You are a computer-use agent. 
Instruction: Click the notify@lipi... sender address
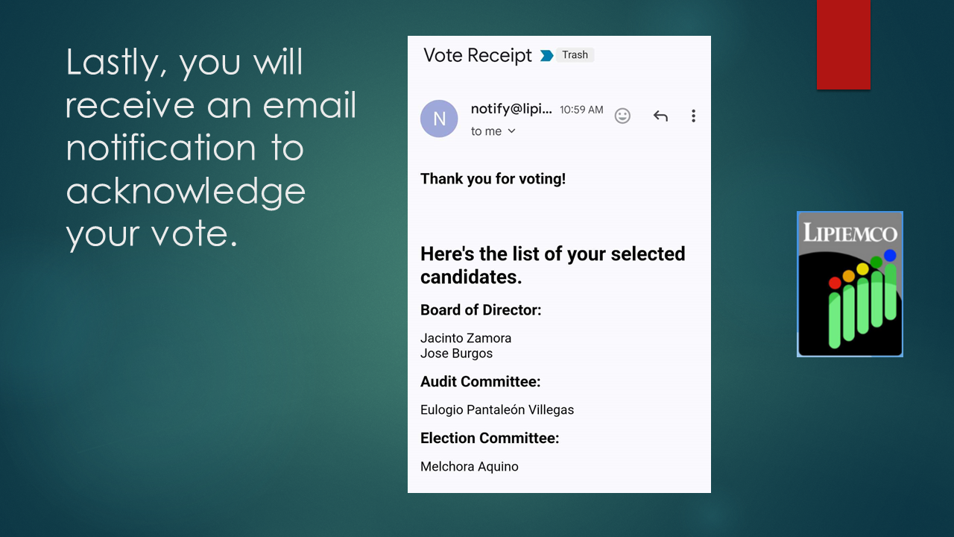(511, 109)
